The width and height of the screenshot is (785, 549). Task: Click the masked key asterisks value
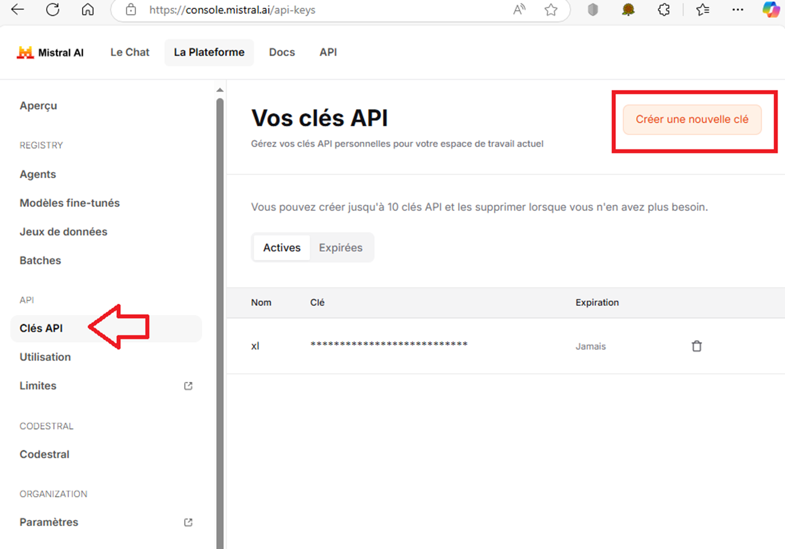point(389,345)
